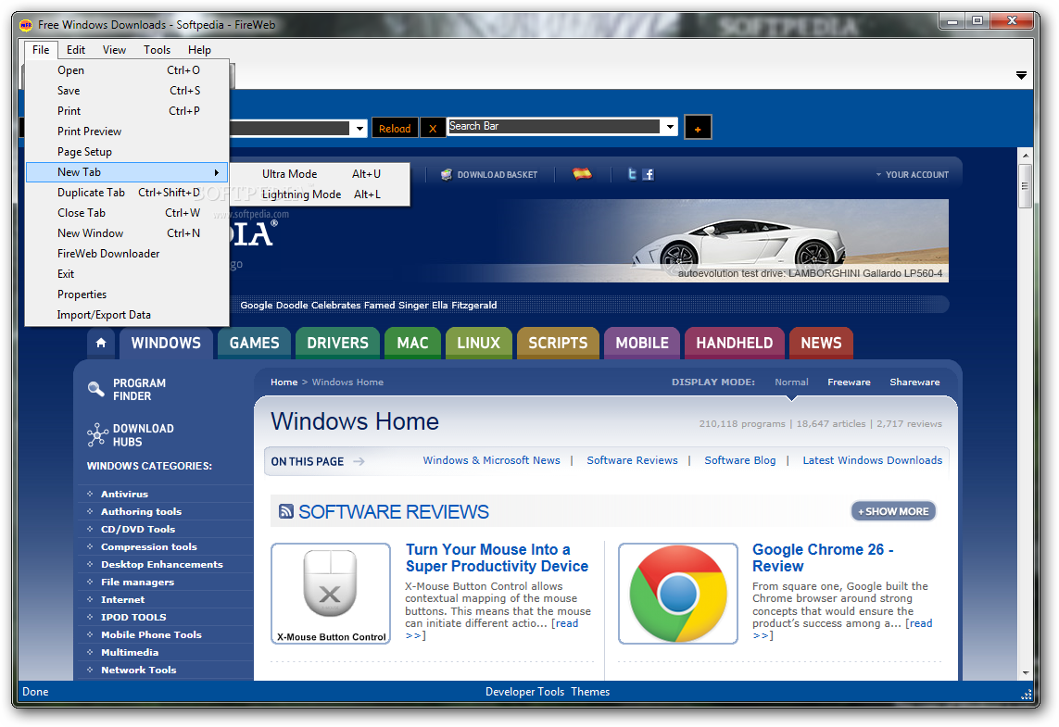Choose Duplicate Tab menu entry

pyautogui.click(x=127, y=193)
